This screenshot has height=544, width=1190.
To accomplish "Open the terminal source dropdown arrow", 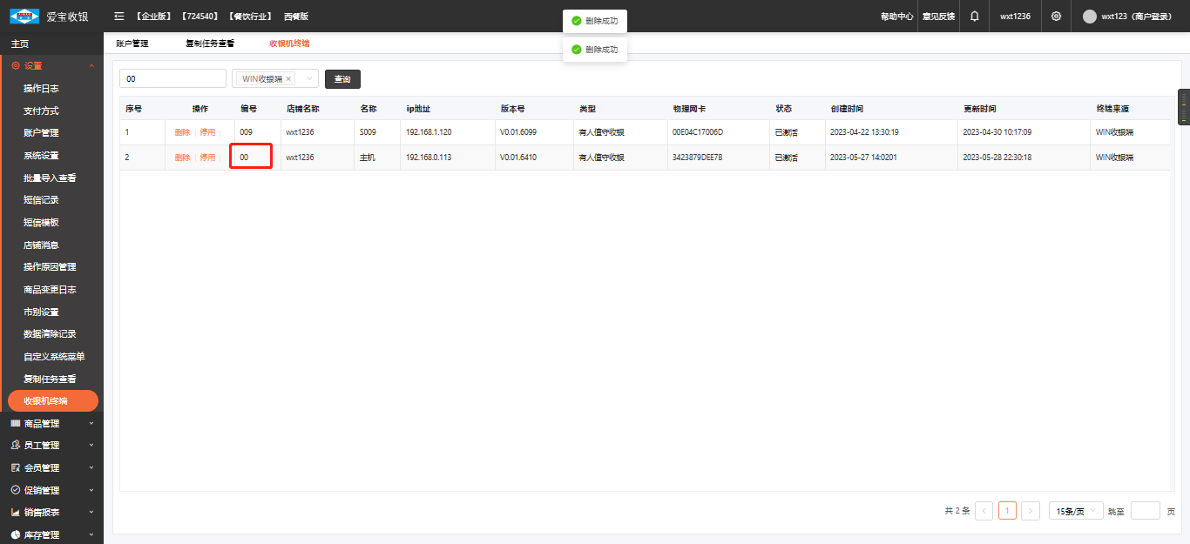I will (x=308, y=79).
